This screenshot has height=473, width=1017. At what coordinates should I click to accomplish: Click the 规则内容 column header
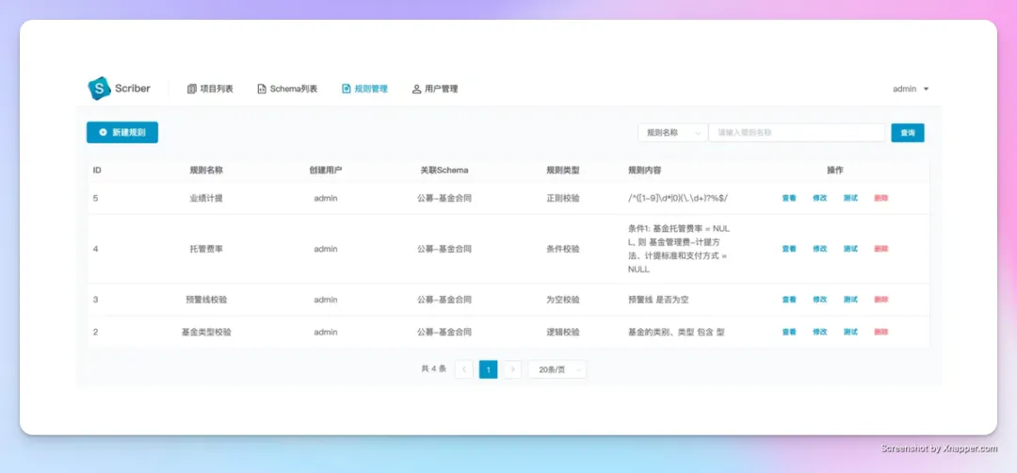point(645,171)
